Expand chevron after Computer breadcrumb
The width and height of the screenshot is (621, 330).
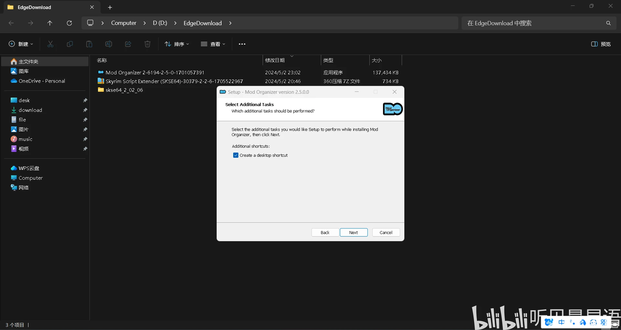click(144, 23)
